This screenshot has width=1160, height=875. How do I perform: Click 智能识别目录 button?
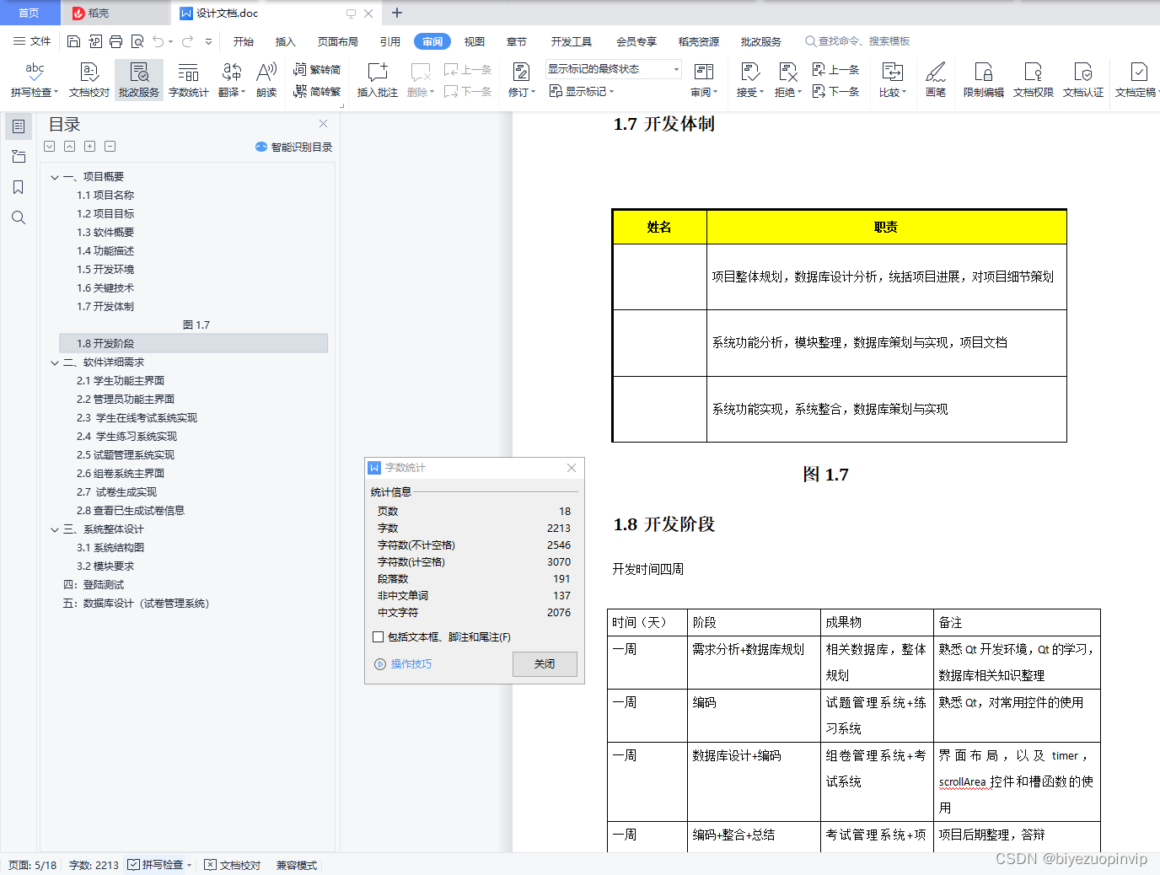coord(293,147)
